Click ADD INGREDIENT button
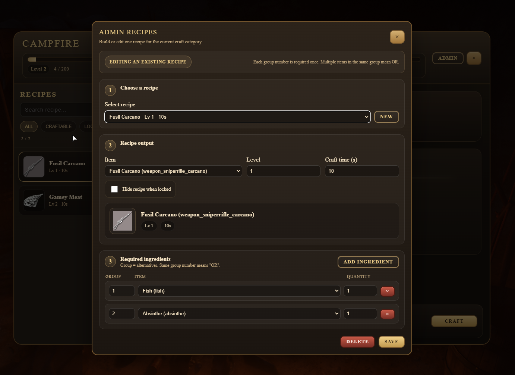Viewport: 515px width, 375px height. pyautogui.click(x=368, y=262)
